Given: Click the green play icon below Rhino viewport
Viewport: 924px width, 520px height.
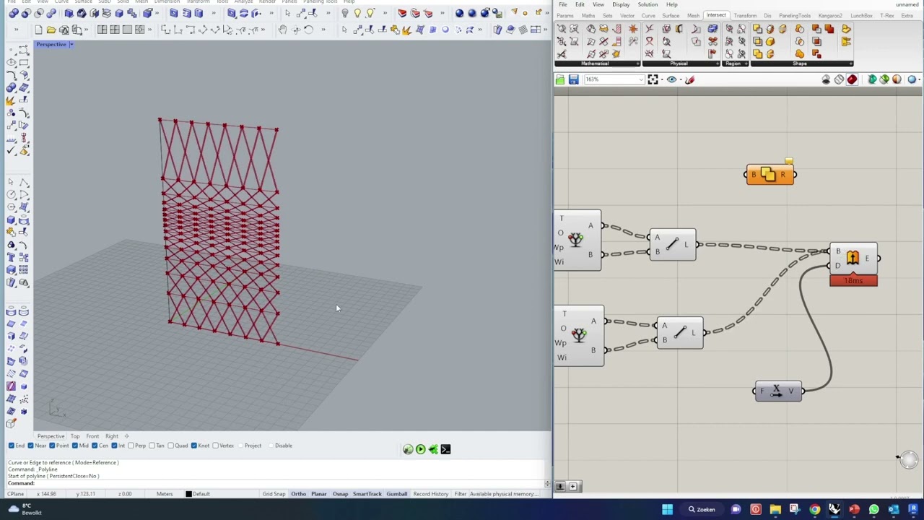Looking at the screenshot, I should pos(420,449).
